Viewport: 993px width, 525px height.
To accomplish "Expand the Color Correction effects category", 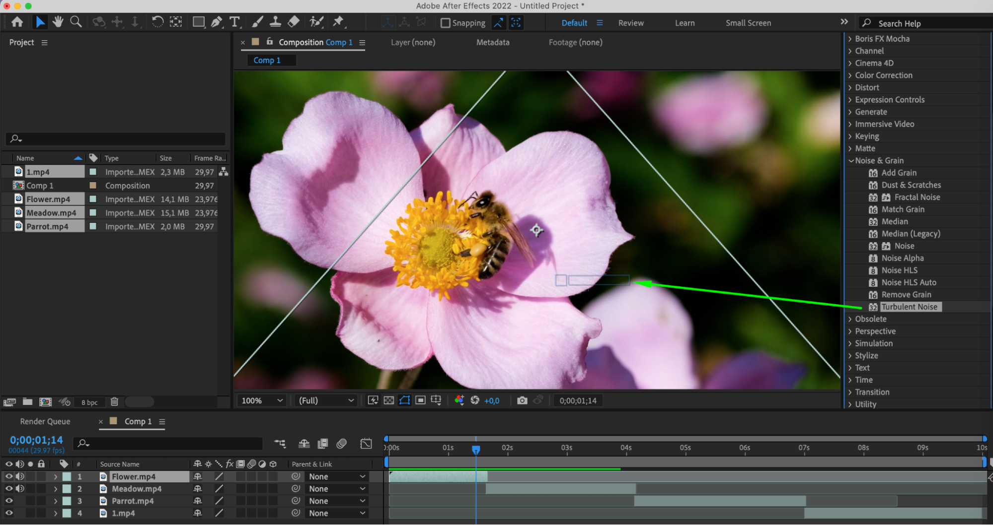I will pyautogui.click(x=883, y=75).
